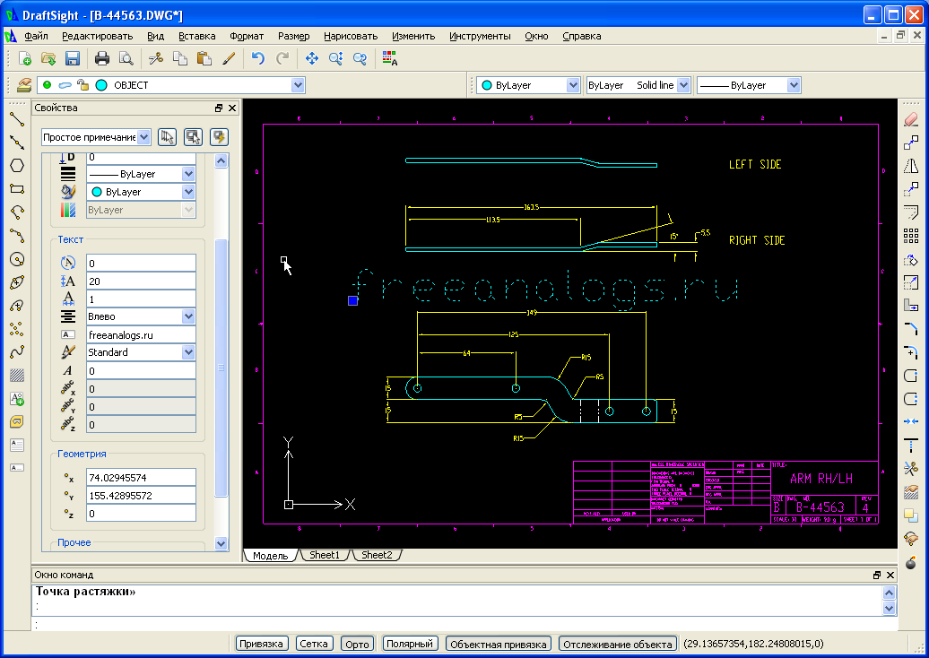This screenshot has height=658, width=929.
Task: Toggle the Орто mode button
Action: [x=357, y=644]
